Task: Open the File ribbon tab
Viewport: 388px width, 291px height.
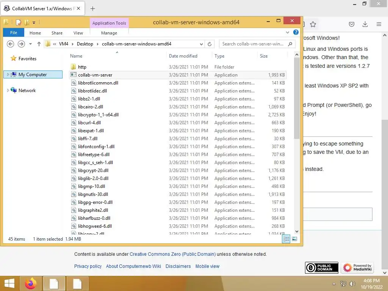Action: pos(14,33)
